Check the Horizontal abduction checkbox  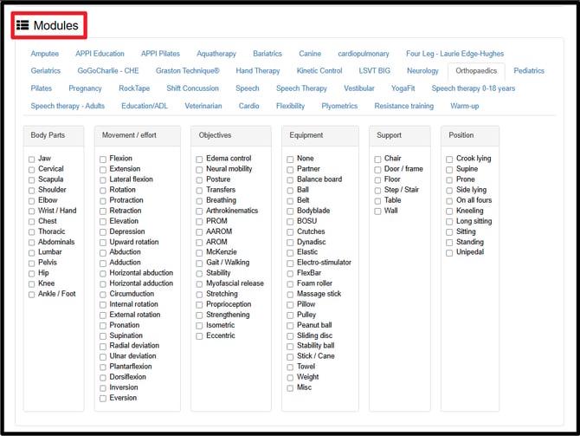tap(103, 274)
